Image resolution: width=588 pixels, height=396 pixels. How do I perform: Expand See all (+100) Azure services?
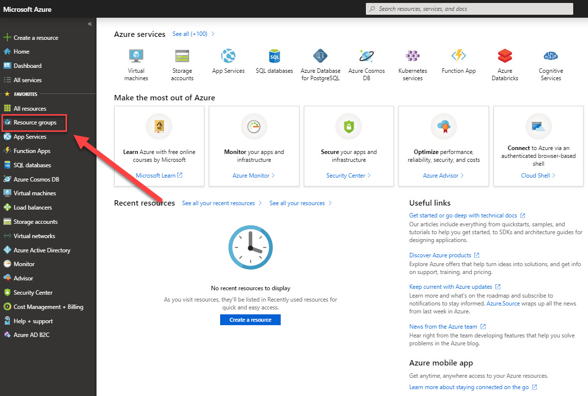194,34
